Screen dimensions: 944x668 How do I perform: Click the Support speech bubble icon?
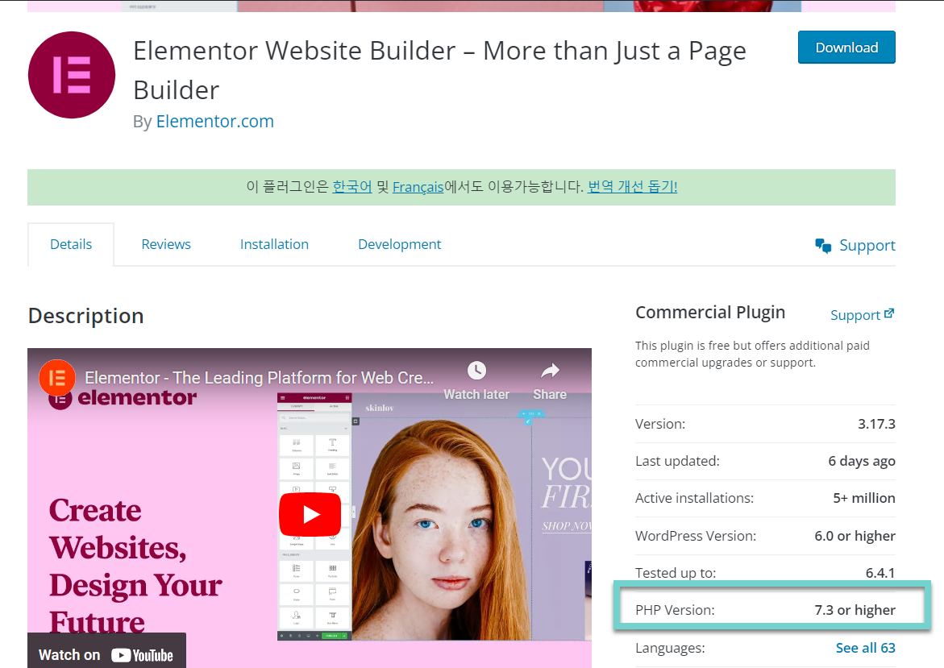click(x=822, y=244)
